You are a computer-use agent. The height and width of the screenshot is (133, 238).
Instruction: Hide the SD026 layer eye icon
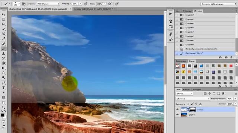click(177, 110)
